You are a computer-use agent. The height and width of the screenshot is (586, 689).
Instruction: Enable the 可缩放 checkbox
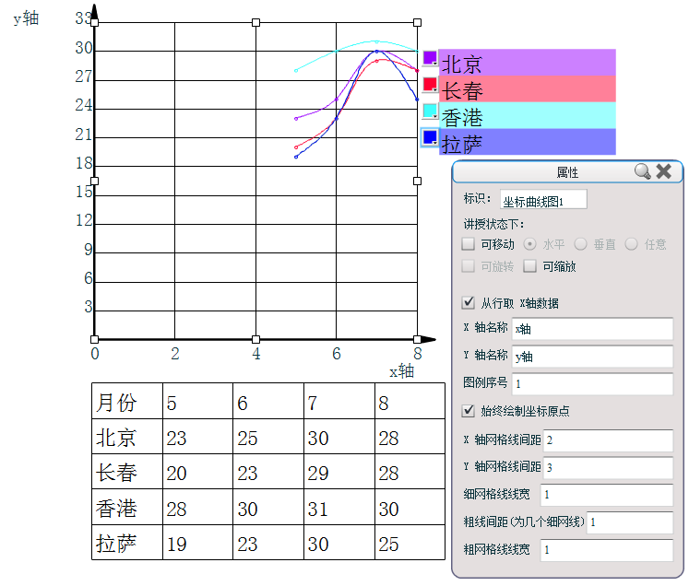tap(530, 266)
